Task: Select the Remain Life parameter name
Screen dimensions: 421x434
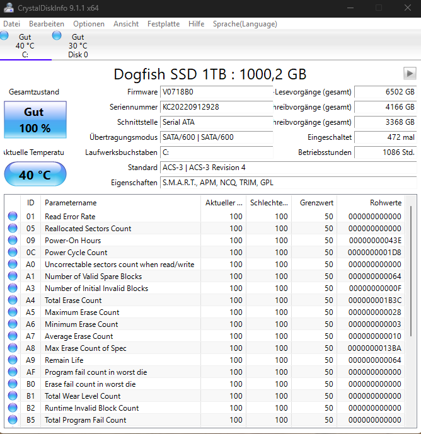Action: coord(64,360)
